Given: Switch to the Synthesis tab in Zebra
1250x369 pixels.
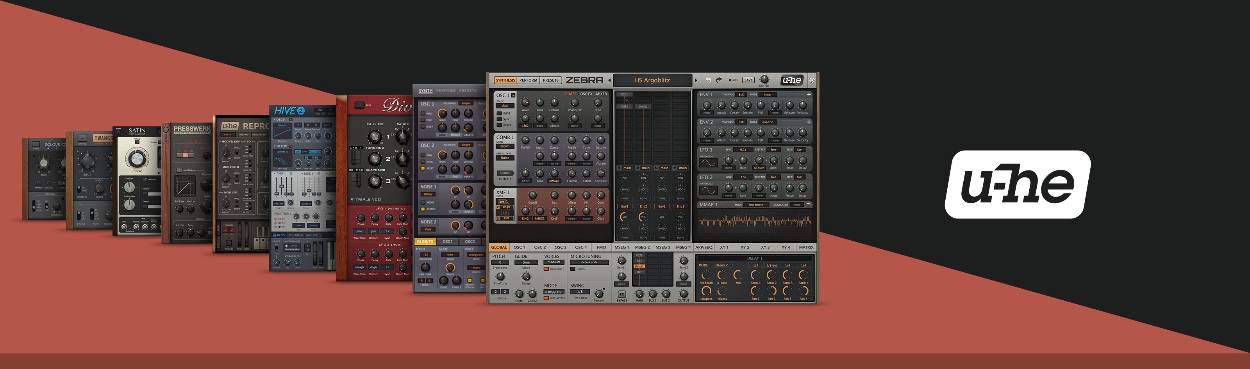Looking at the screenshot, I should [505, 80].
